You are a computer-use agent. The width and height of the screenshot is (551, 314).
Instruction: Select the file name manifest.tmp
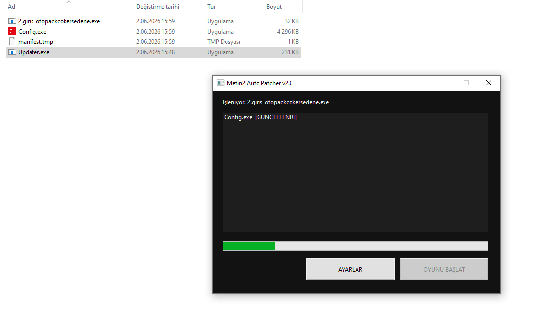[35, 41]
